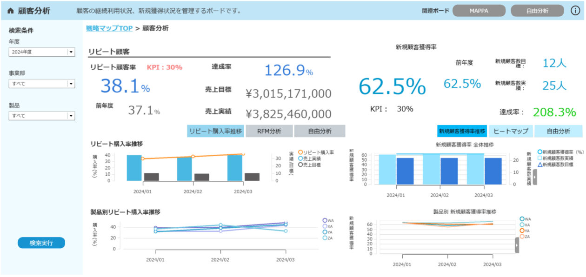The height and width of the screenshot is (277, 586).
Task: Click the dark blue 2024/01 bar in 新規顧客獲得率 全体推移
Action: tap(405, 171)
